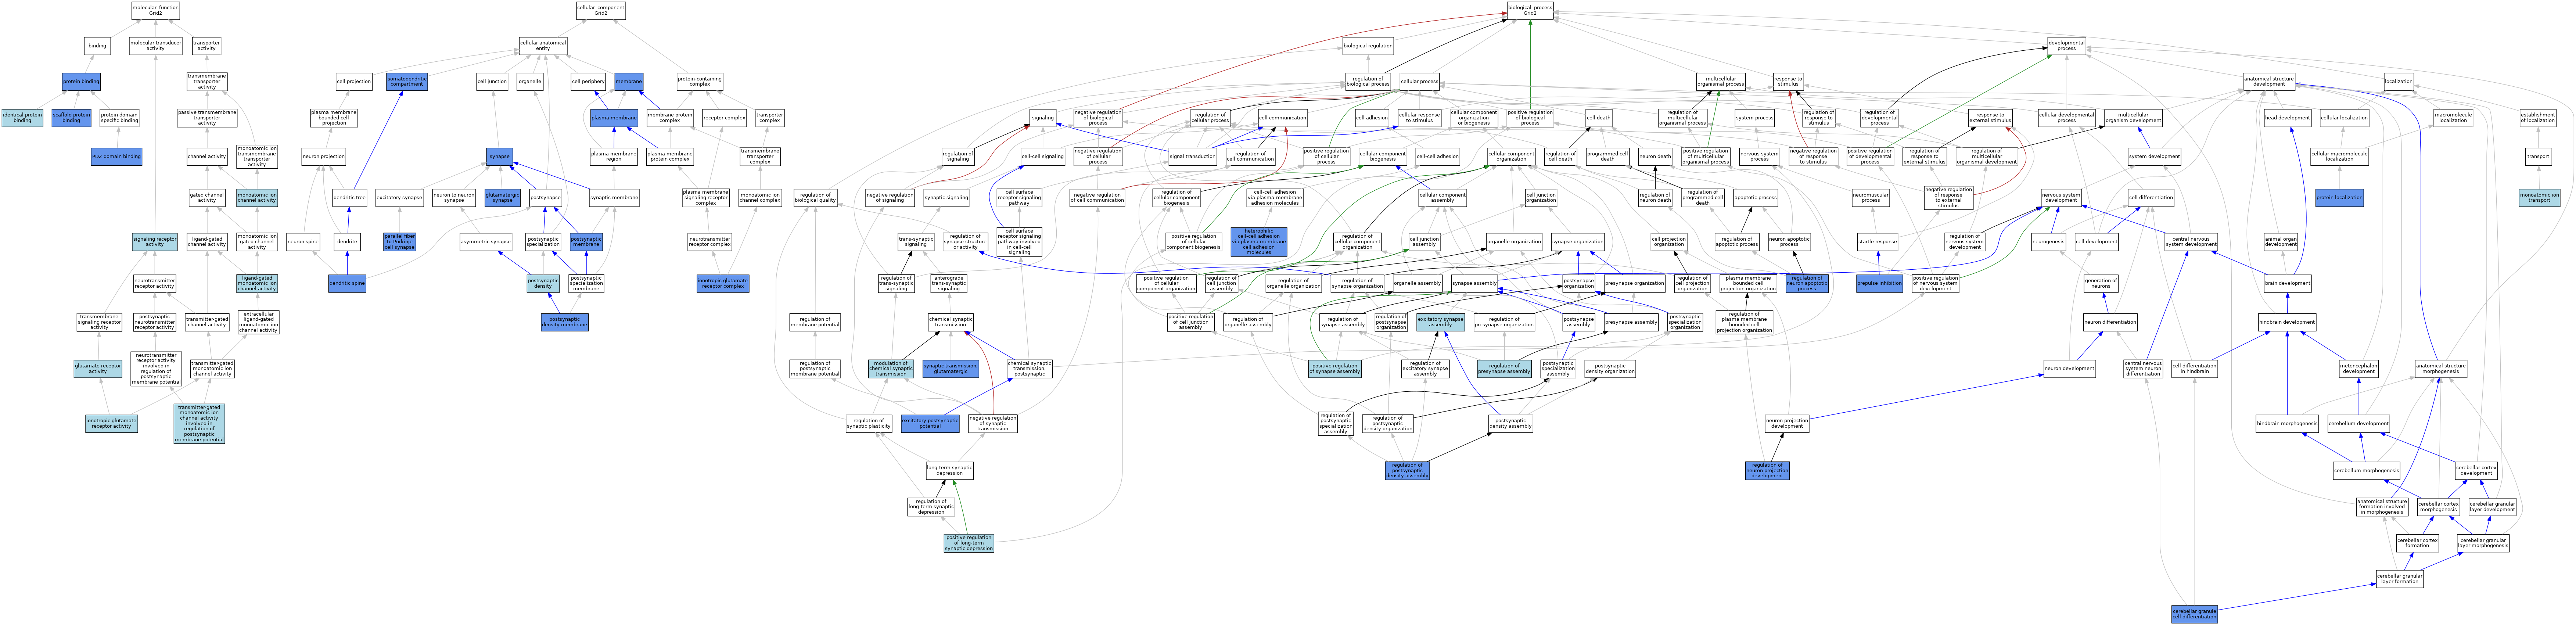This screenshot has width=2576, height=625.
Task: Select the 'dendritic tree' node
Action: pos(349,198)
